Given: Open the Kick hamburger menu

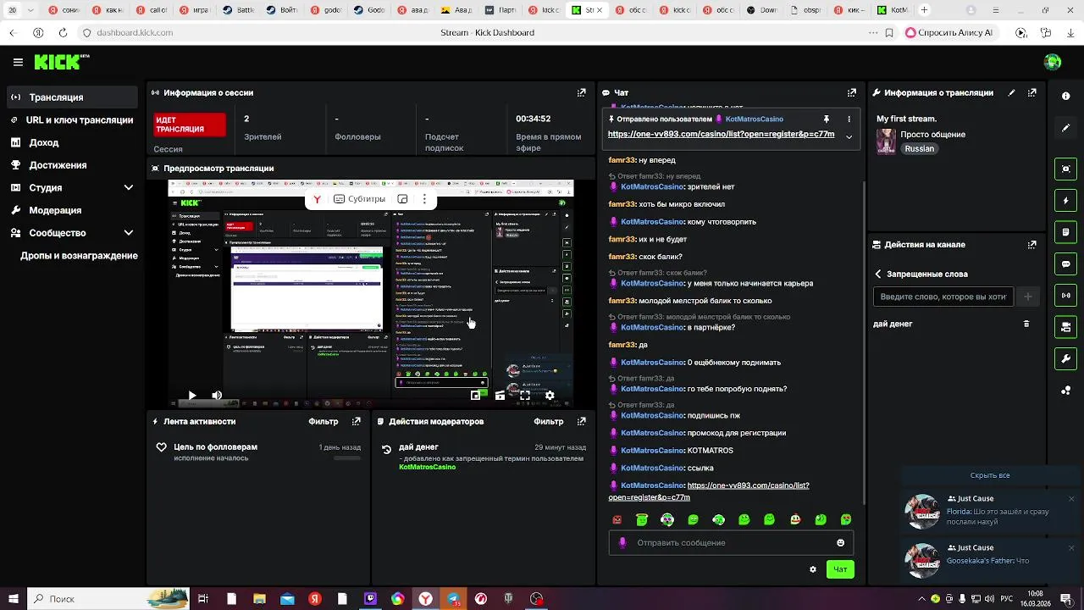Looking at the screenshot, I should pos(18,62).
